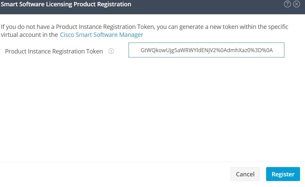Click the empty white dialog body area
This screenshot has height=187, width=305.
point(152,109)
